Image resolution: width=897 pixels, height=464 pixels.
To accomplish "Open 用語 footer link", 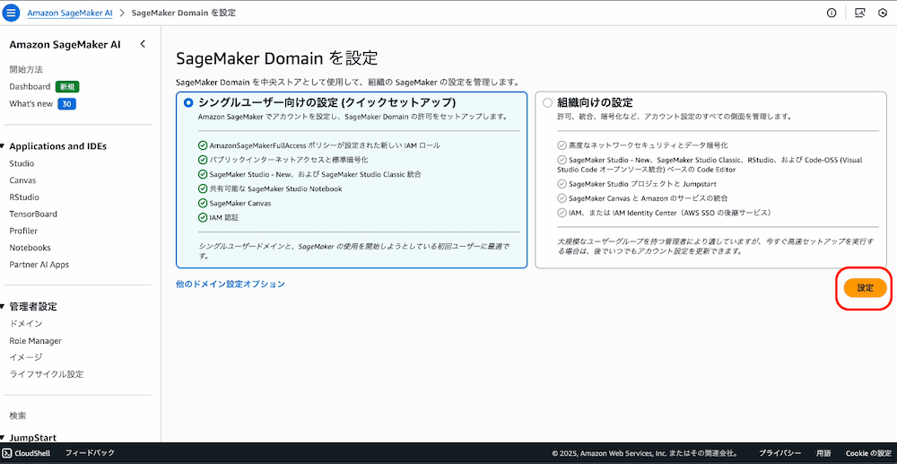I will pyautogui.click(x=823, y=453).
